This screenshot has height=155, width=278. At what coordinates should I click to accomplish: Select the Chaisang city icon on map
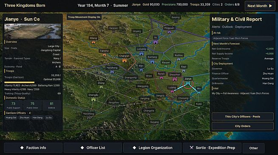coord(183,102)
